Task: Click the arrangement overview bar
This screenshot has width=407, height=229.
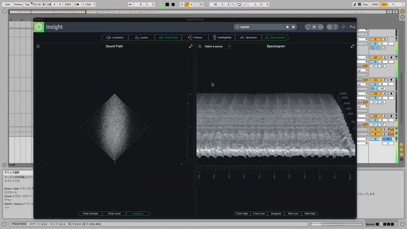Action: 198,12
